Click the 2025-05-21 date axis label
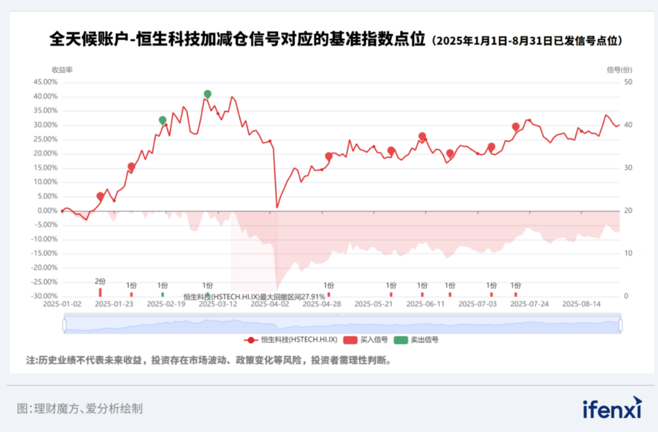This screenshot has width=658, height=432. click(374, 304)
